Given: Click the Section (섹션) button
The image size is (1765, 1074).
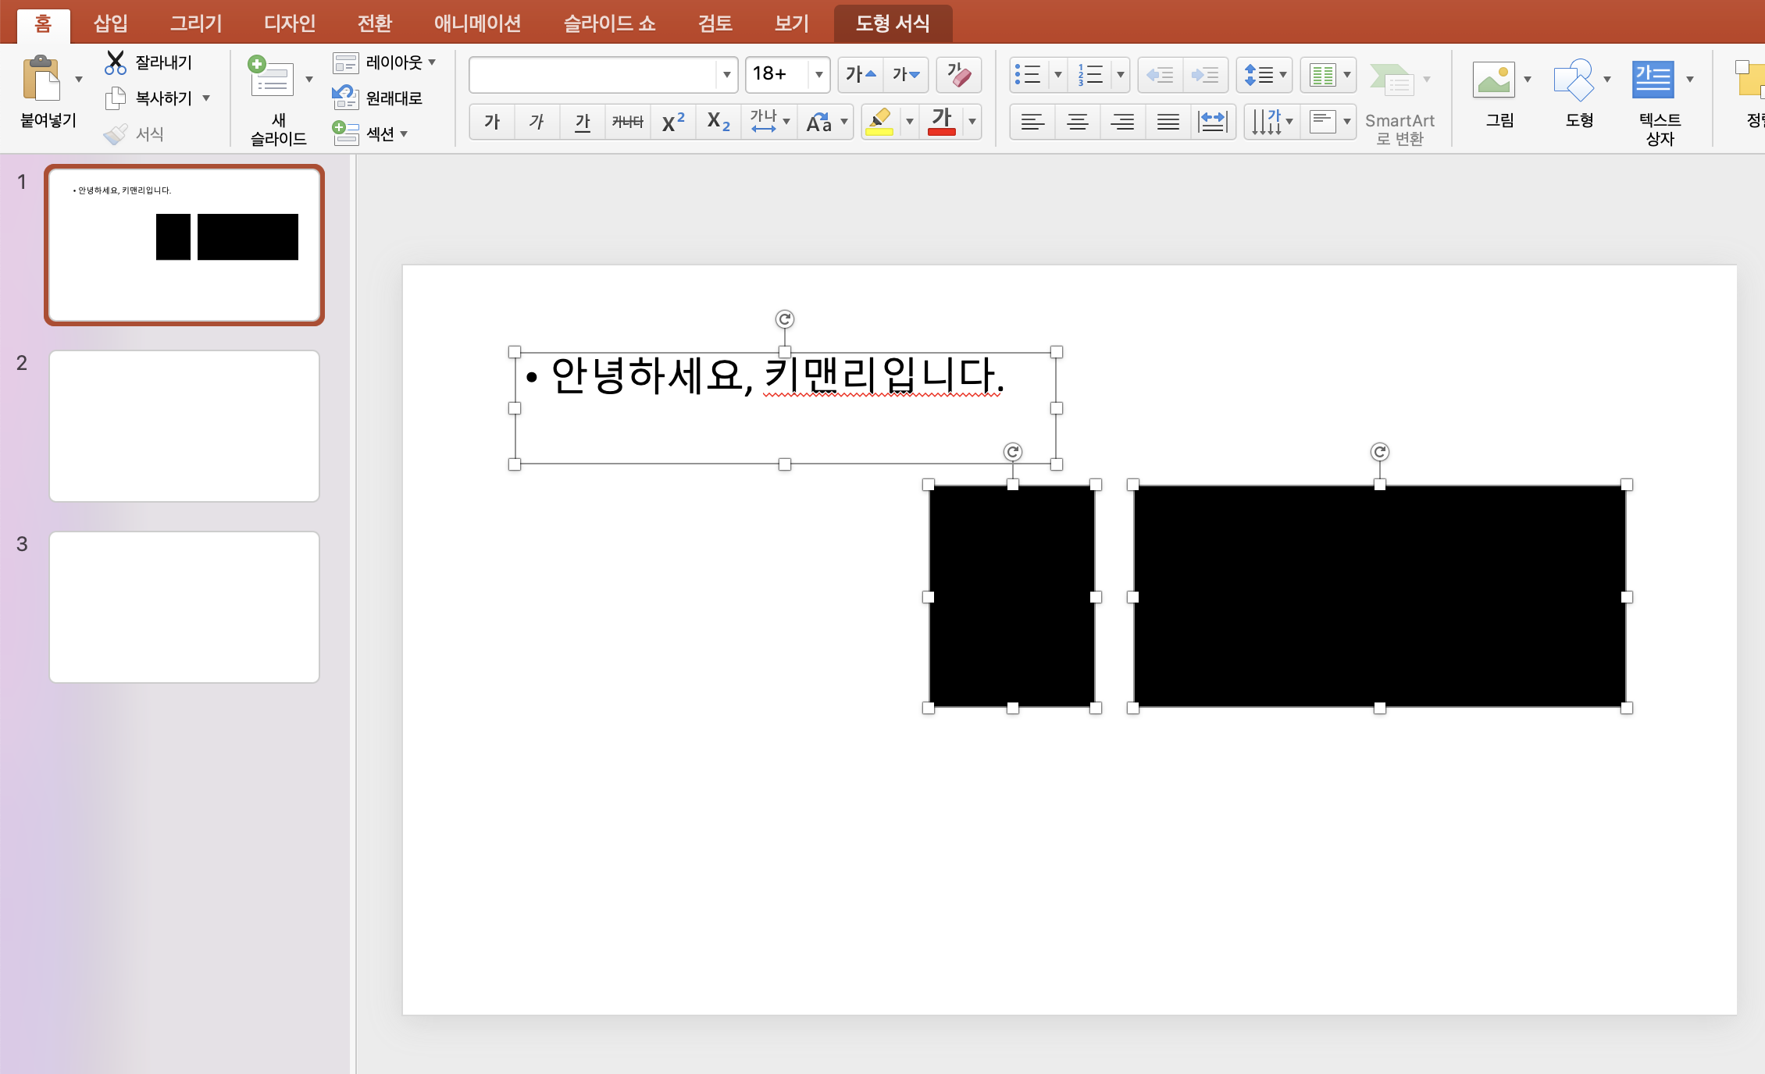Looking at the screenshot, I should [x=380, y=134].
